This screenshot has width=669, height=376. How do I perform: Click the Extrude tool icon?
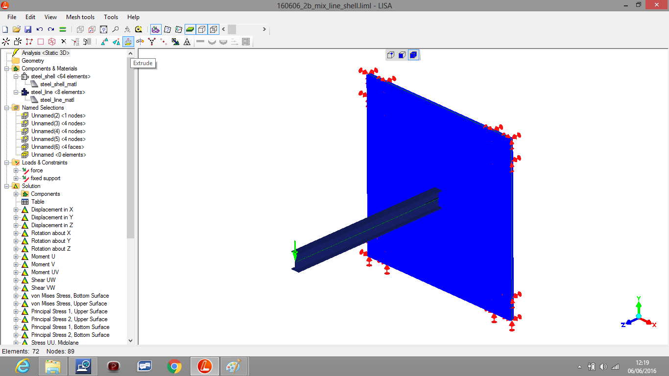pos(128,42)
